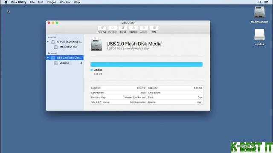Viewport: 273px width, 153px height.
Task: Click the 'USB 2.0 Flash Disk Media' heading
Action: pyautogui.click(x=134, y=44)
